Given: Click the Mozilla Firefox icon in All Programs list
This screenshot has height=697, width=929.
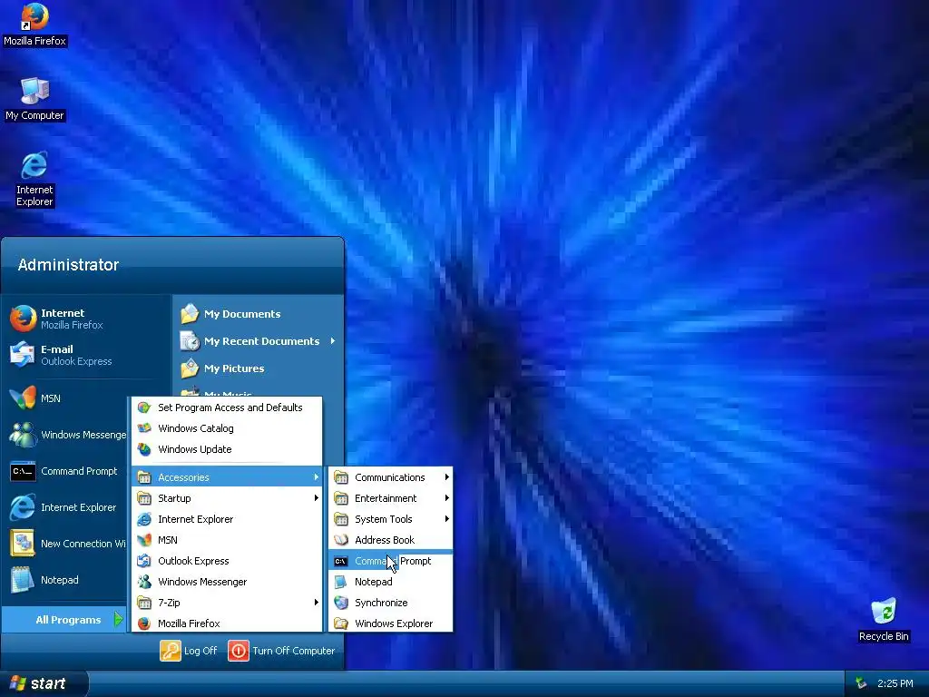Looking at the screenshot, I should (x=144, y=623).
